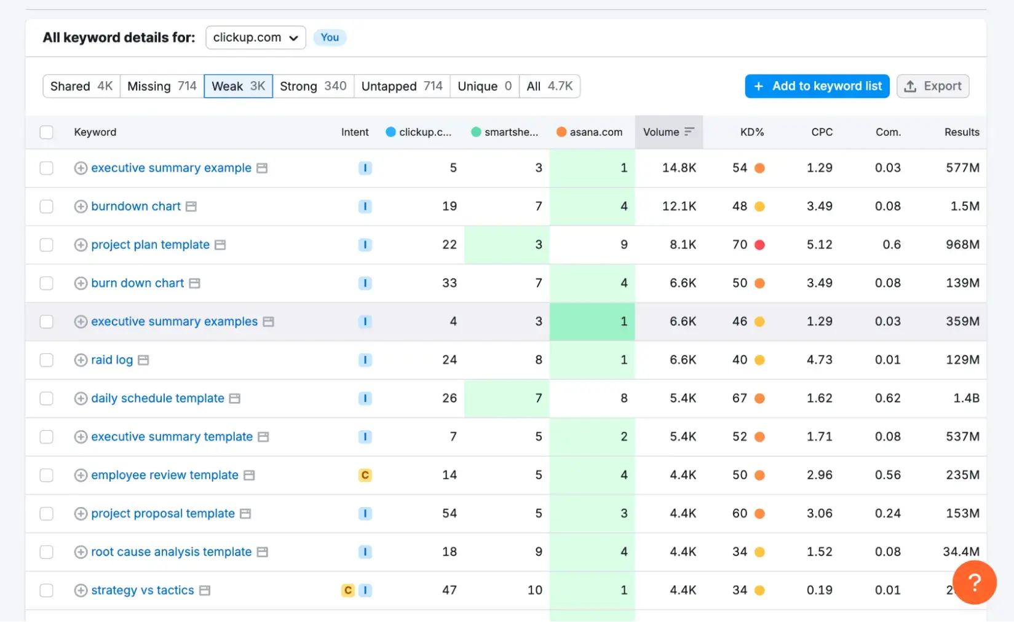This screenshot has height=622, width=1014.
Task: Click Add to keyword list button
Action: (817, 86)
